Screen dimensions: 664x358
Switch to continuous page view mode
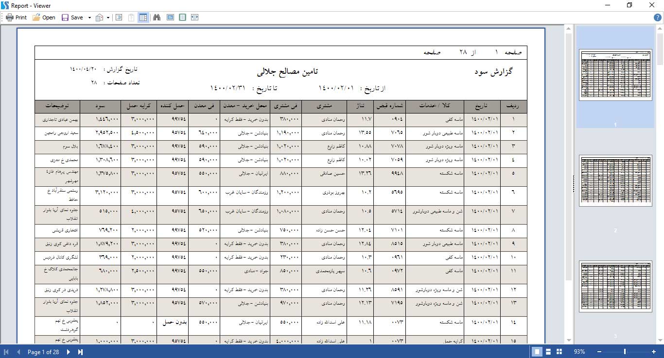pos(548,352)
